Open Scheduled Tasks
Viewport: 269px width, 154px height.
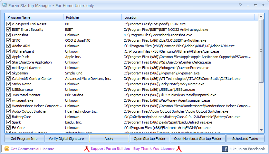[245, 139]
